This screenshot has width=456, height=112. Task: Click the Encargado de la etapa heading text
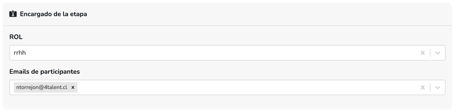(54, 14)
